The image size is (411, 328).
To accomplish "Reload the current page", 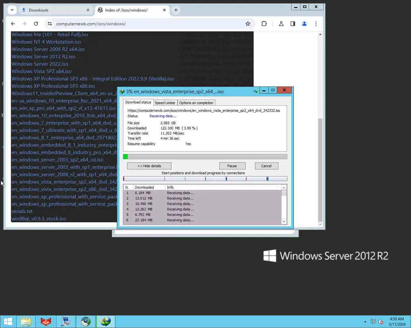I will coord(36,24).
